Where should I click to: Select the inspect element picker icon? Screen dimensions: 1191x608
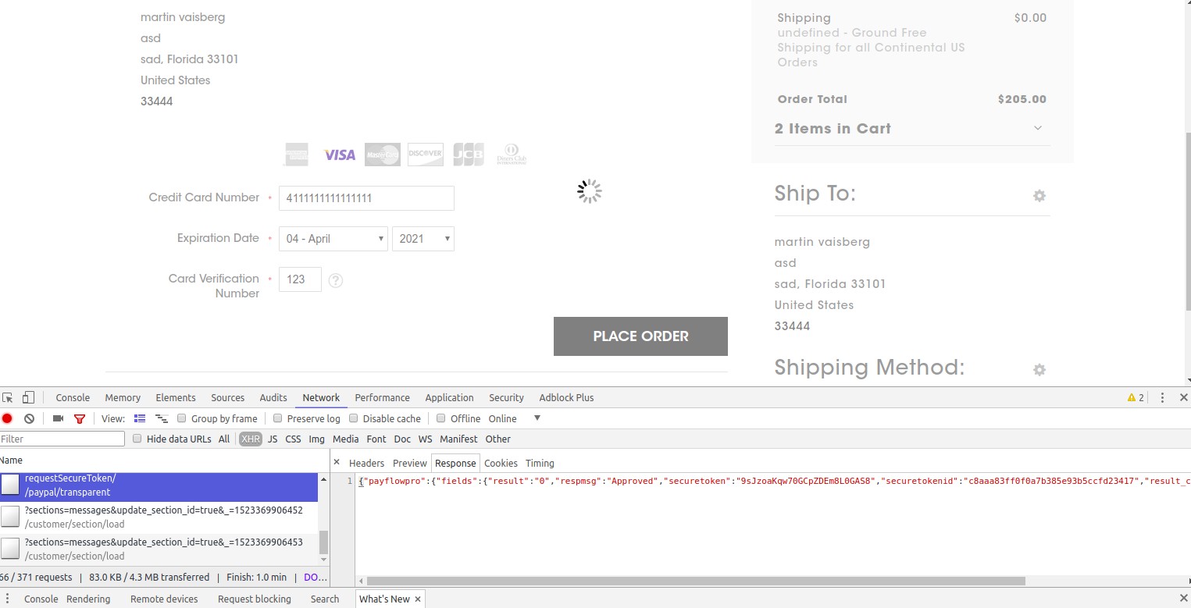pyautogui.click(x=9, y=397)
